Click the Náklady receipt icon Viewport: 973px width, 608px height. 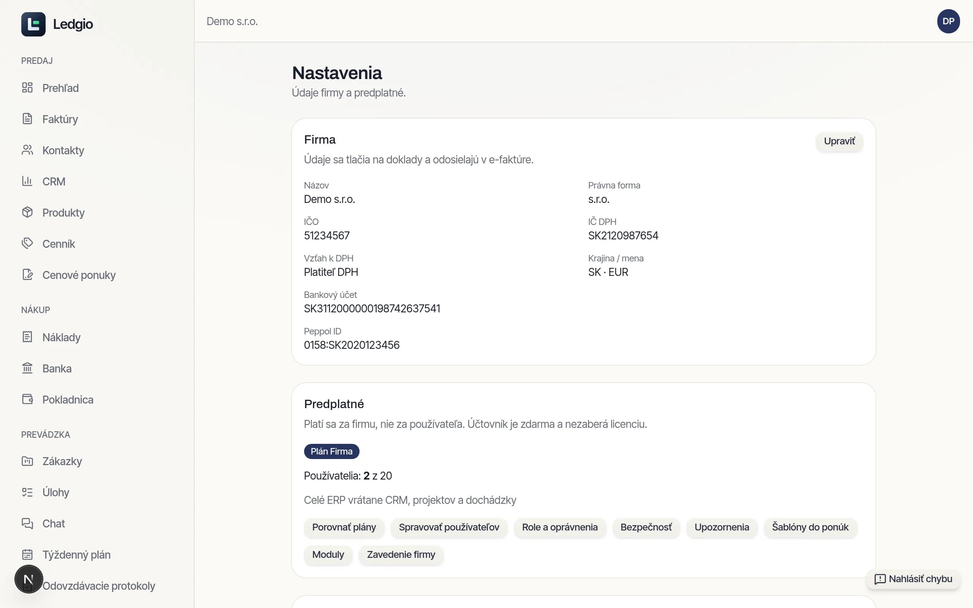coord(27,337)
